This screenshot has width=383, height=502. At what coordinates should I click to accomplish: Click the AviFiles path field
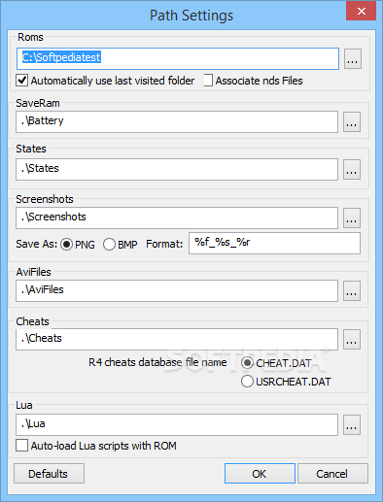177,290
